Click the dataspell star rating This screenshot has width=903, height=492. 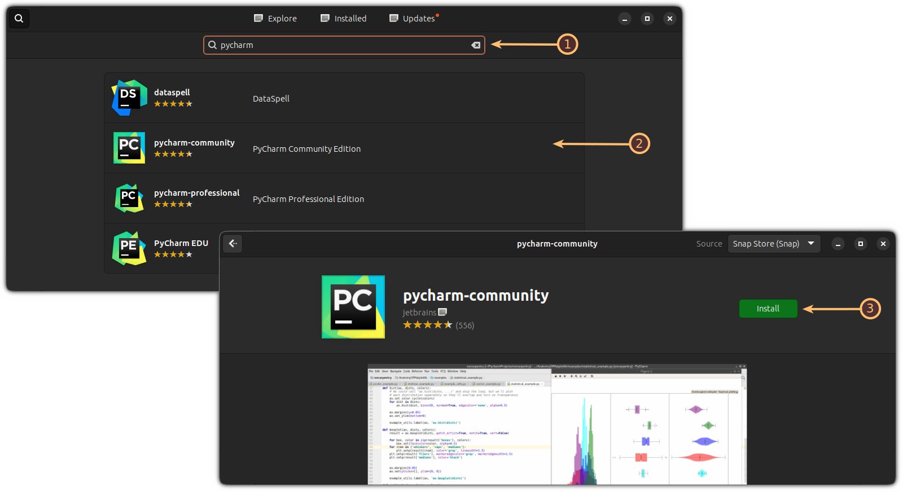(x=173, y=104)
